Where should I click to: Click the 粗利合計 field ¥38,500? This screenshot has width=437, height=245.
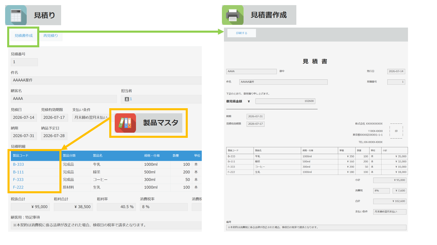pyautogui.click(x=73, y=207)
